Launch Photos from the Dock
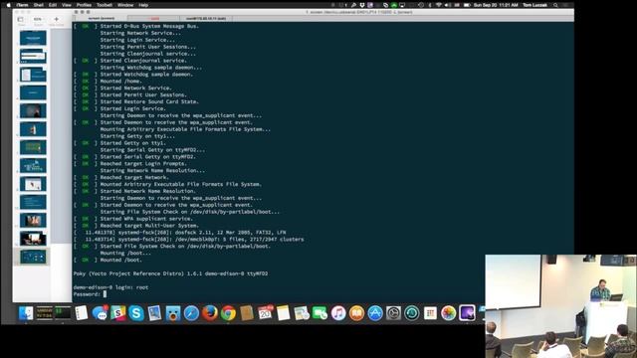The height and width of the screenshot is (358, 637). pyautogui.click(x=449, y=313)
